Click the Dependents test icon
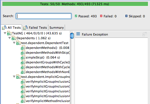The width and height of the screenshot is (150, 104). tap(14, 38)
